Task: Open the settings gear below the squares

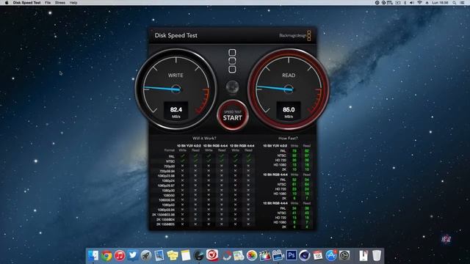Action: 232,87
